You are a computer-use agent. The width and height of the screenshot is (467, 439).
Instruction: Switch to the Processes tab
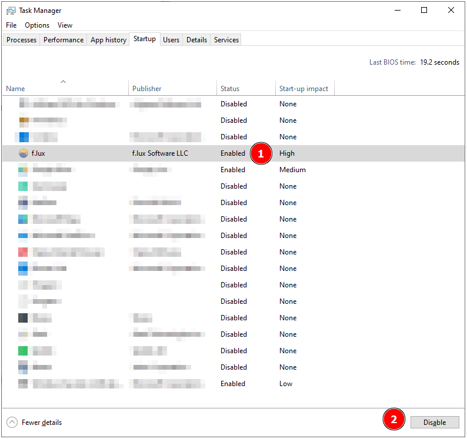[x=22, y=40]
